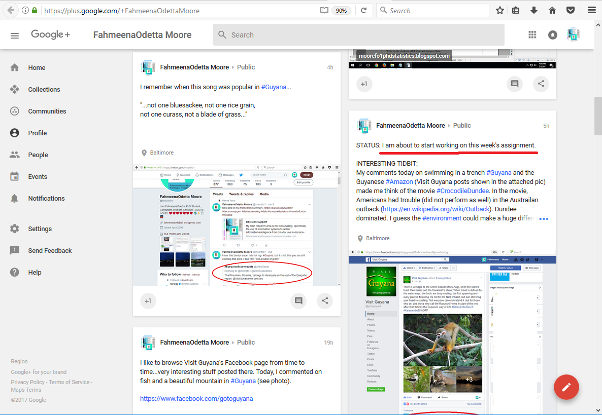Click the Google+ search field
602x415 pixels.
tap(358, 35)
